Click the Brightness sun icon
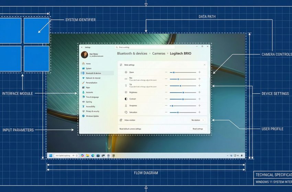Viewport: 292px width, 192px height. tap(126, 92)
